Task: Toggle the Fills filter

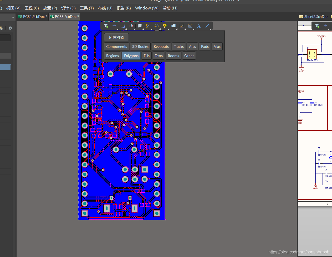Action: click(x=147, y=56)
